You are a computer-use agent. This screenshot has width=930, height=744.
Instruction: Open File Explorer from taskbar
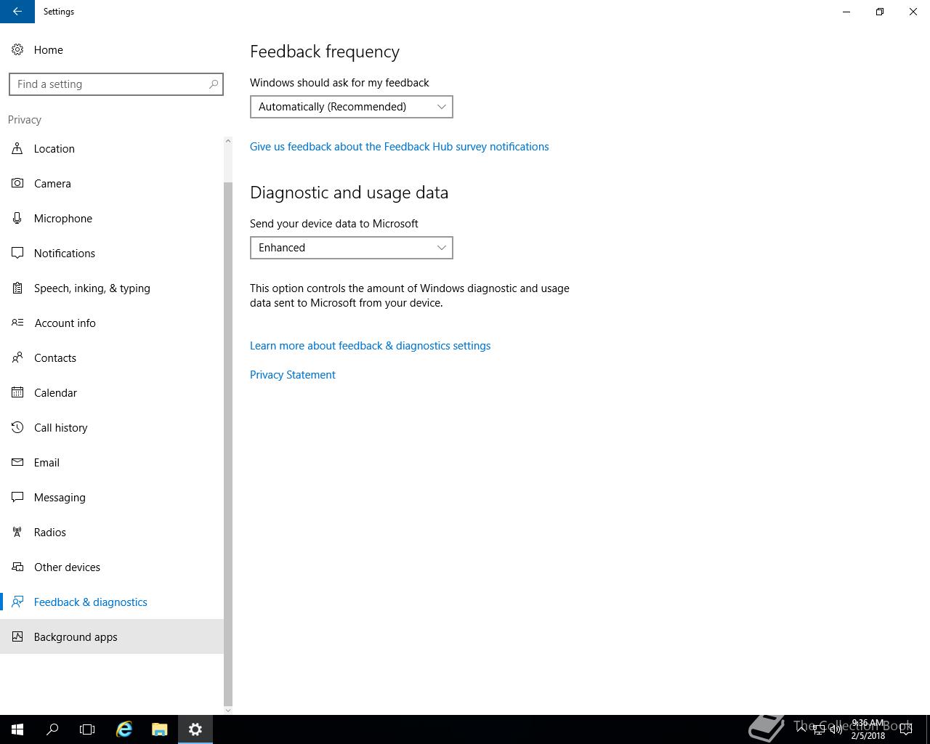[x=159, y=729]
